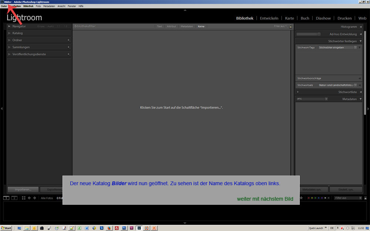
Task: Click the Importieren button
Action: point(23,190)
